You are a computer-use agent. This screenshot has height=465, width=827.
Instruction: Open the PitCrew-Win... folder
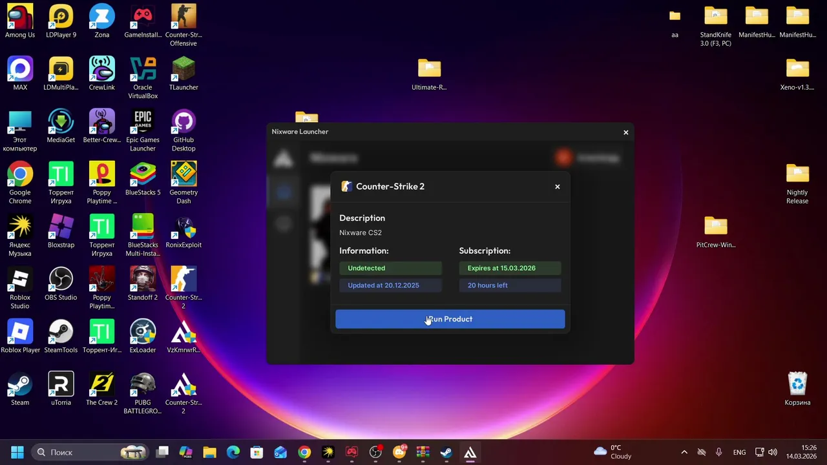716,231
